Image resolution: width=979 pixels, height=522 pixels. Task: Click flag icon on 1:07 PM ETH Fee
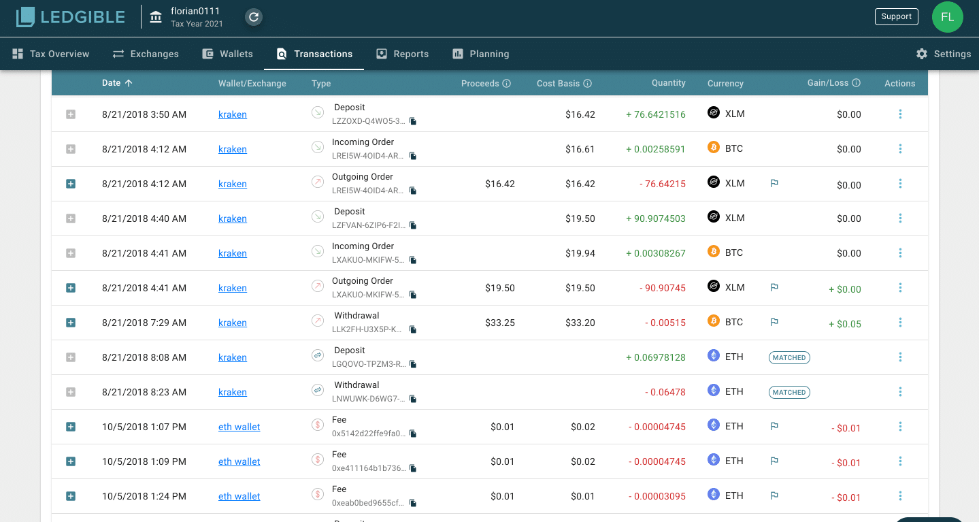(774, 427)
